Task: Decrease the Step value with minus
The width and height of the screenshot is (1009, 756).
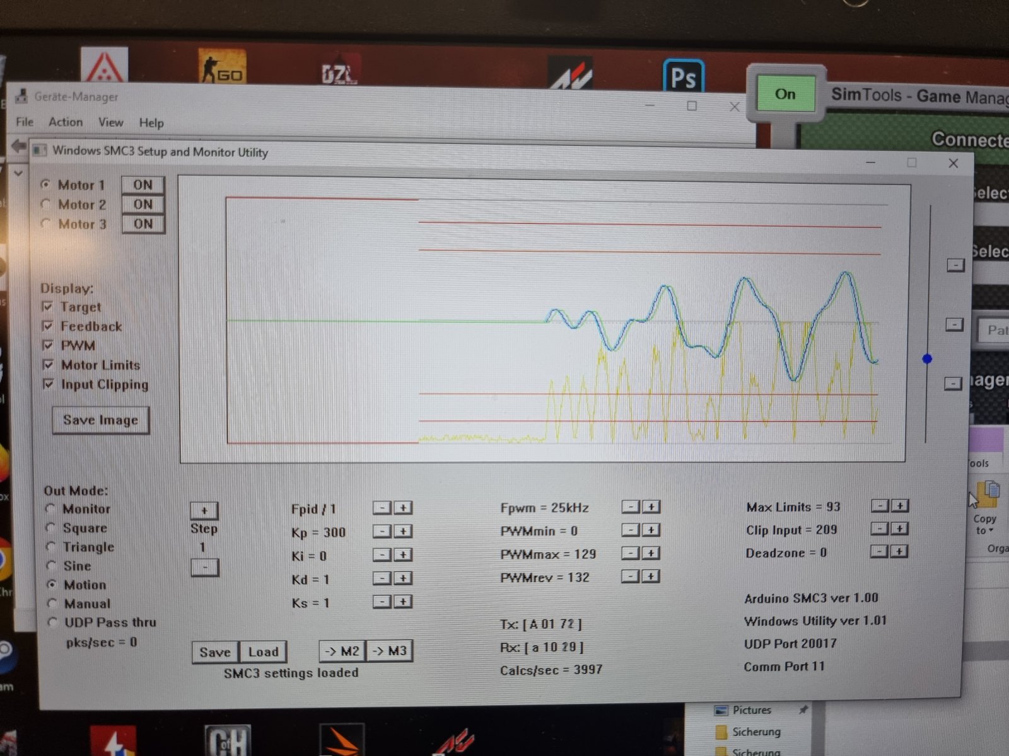Action: tap(204, 568)
